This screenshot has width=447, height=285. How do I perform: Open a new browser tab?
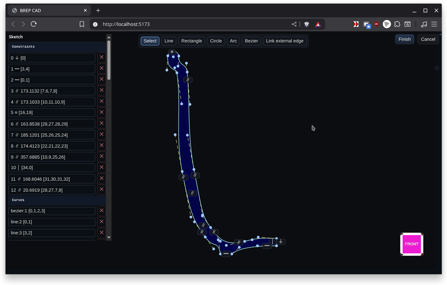pyautogui.click(x=98, y=10)
